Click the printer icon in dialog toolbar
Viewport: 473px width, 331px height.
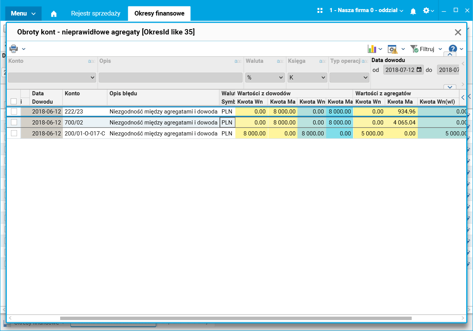coord(14,49)
